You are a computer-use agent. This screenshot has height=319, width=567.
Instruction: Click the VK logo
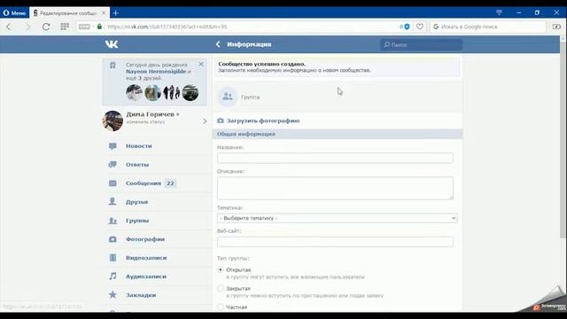112,44
